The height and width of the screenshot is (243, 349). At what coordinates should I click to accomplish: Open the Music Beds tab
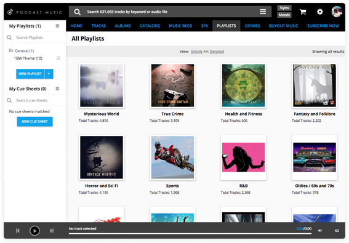click(x=180, y=26)
